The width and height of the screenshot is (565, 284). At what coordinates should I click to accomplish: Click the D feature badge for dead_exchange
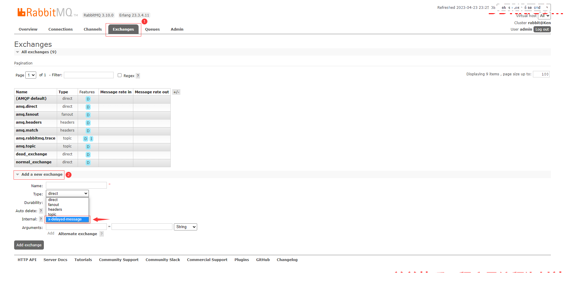(x=88, y=155)
